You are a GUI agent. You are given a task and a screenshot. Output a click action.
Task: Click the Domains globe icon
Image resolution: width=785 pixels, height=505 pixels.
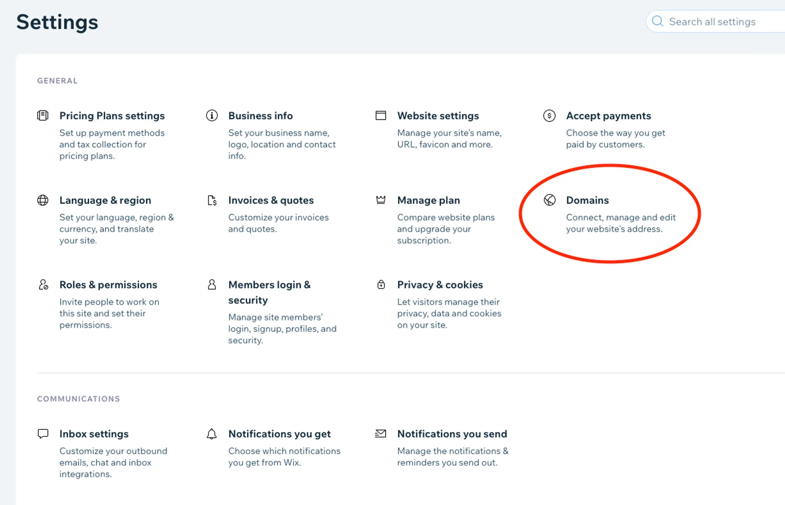[549, 200]
